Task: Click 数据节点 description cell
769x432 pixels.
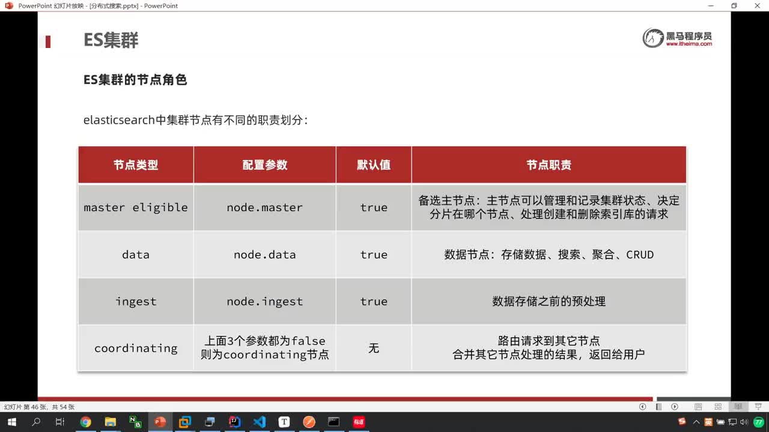Action: point(549,254)
